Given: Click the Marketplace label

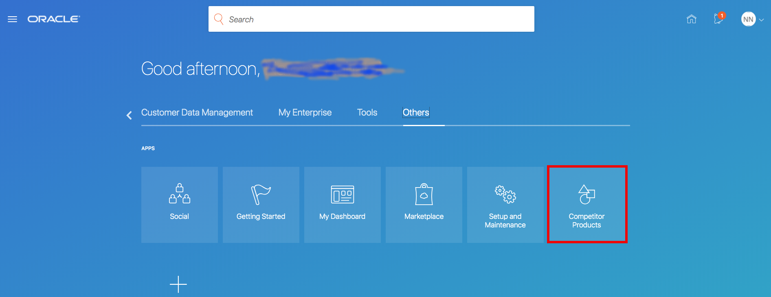Looking at the screenshot, I should pos(424,216).
